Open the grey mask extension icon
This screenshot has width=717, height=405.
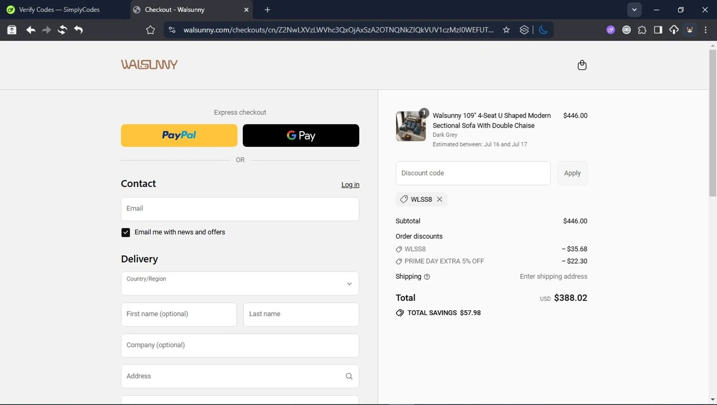coord(626,30)
